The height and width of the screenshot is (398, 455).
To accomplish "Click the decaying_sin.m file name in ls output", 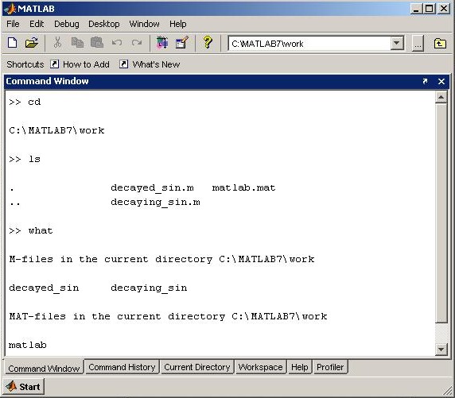I will tap(155, 203).
